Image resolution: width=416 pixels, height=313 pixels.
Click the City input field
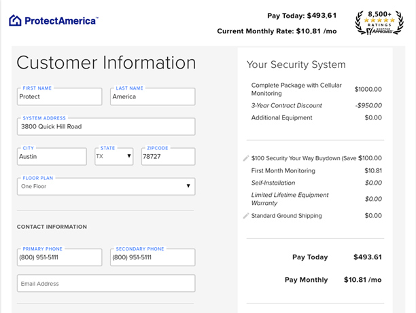(52, 156)
